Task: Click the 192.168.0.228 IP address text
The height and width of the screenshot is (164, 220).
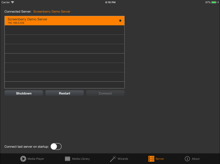Action: click(x=16, y=23)
